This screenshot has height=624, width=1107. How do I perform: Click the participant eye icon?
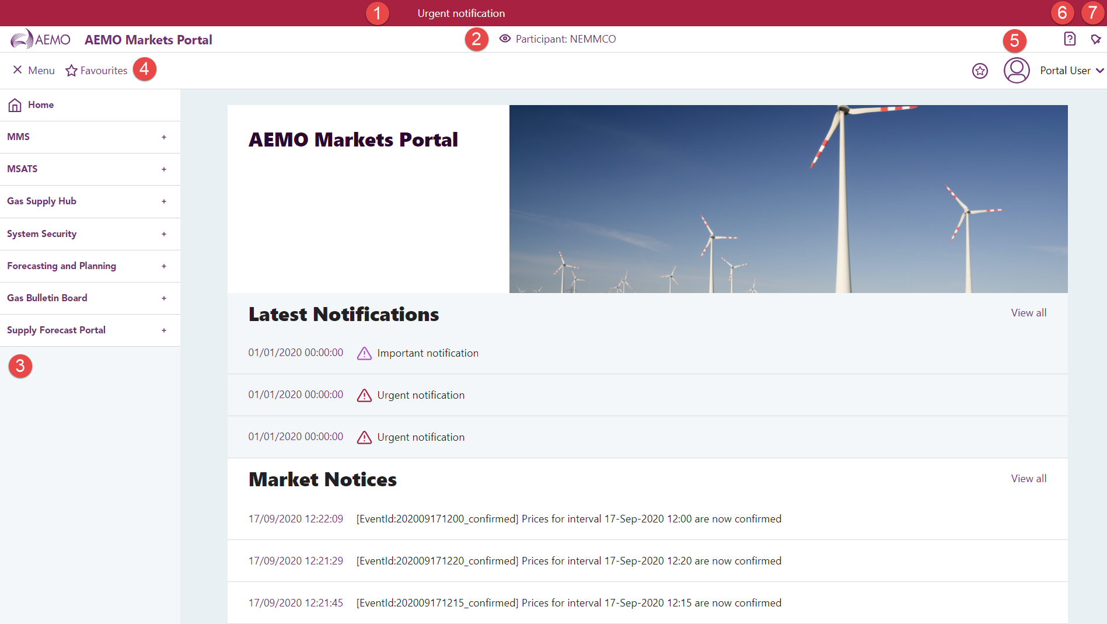pos(505,39)
